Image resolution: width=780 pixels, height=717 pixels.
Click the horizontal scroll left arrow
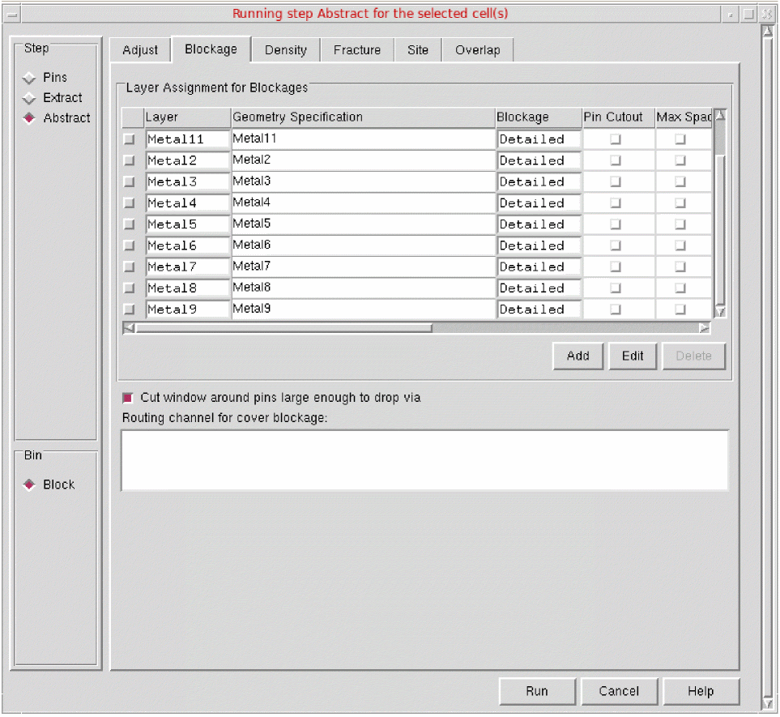tap(129, 328)
